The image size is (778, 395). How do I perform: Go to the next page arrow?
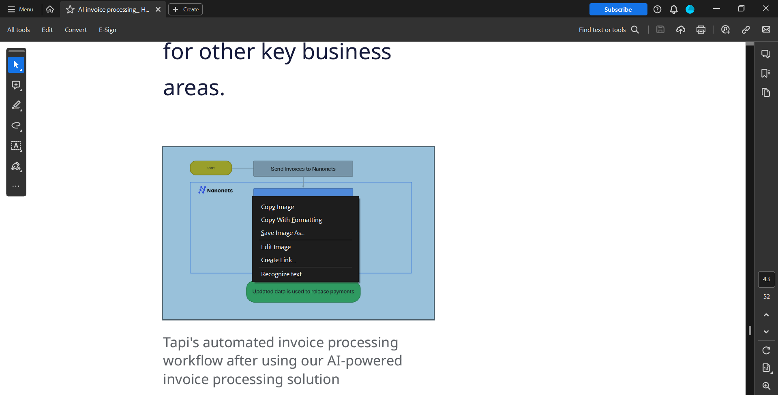[x=766, y=332]
